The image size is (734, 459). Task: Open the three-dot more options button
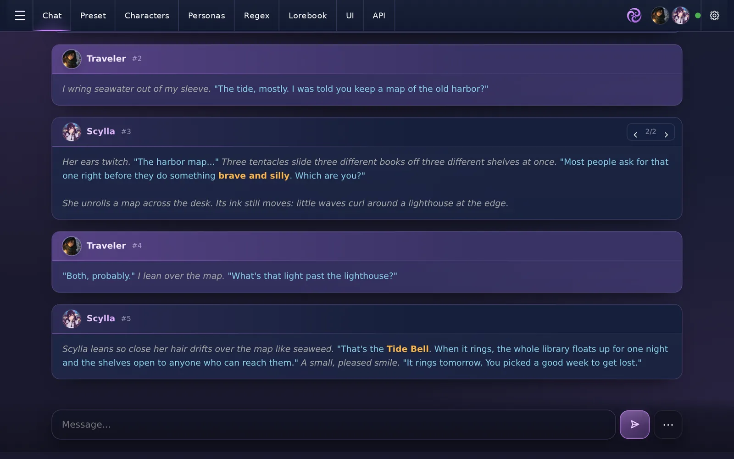(x=668, y=425)
